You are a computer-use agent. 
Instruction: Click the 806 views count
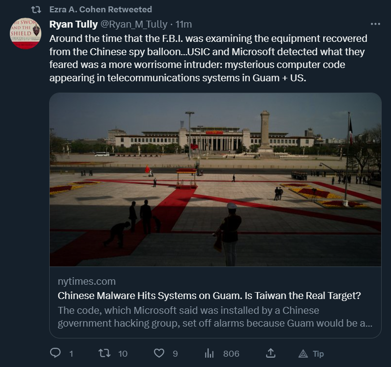pos(231,353)
